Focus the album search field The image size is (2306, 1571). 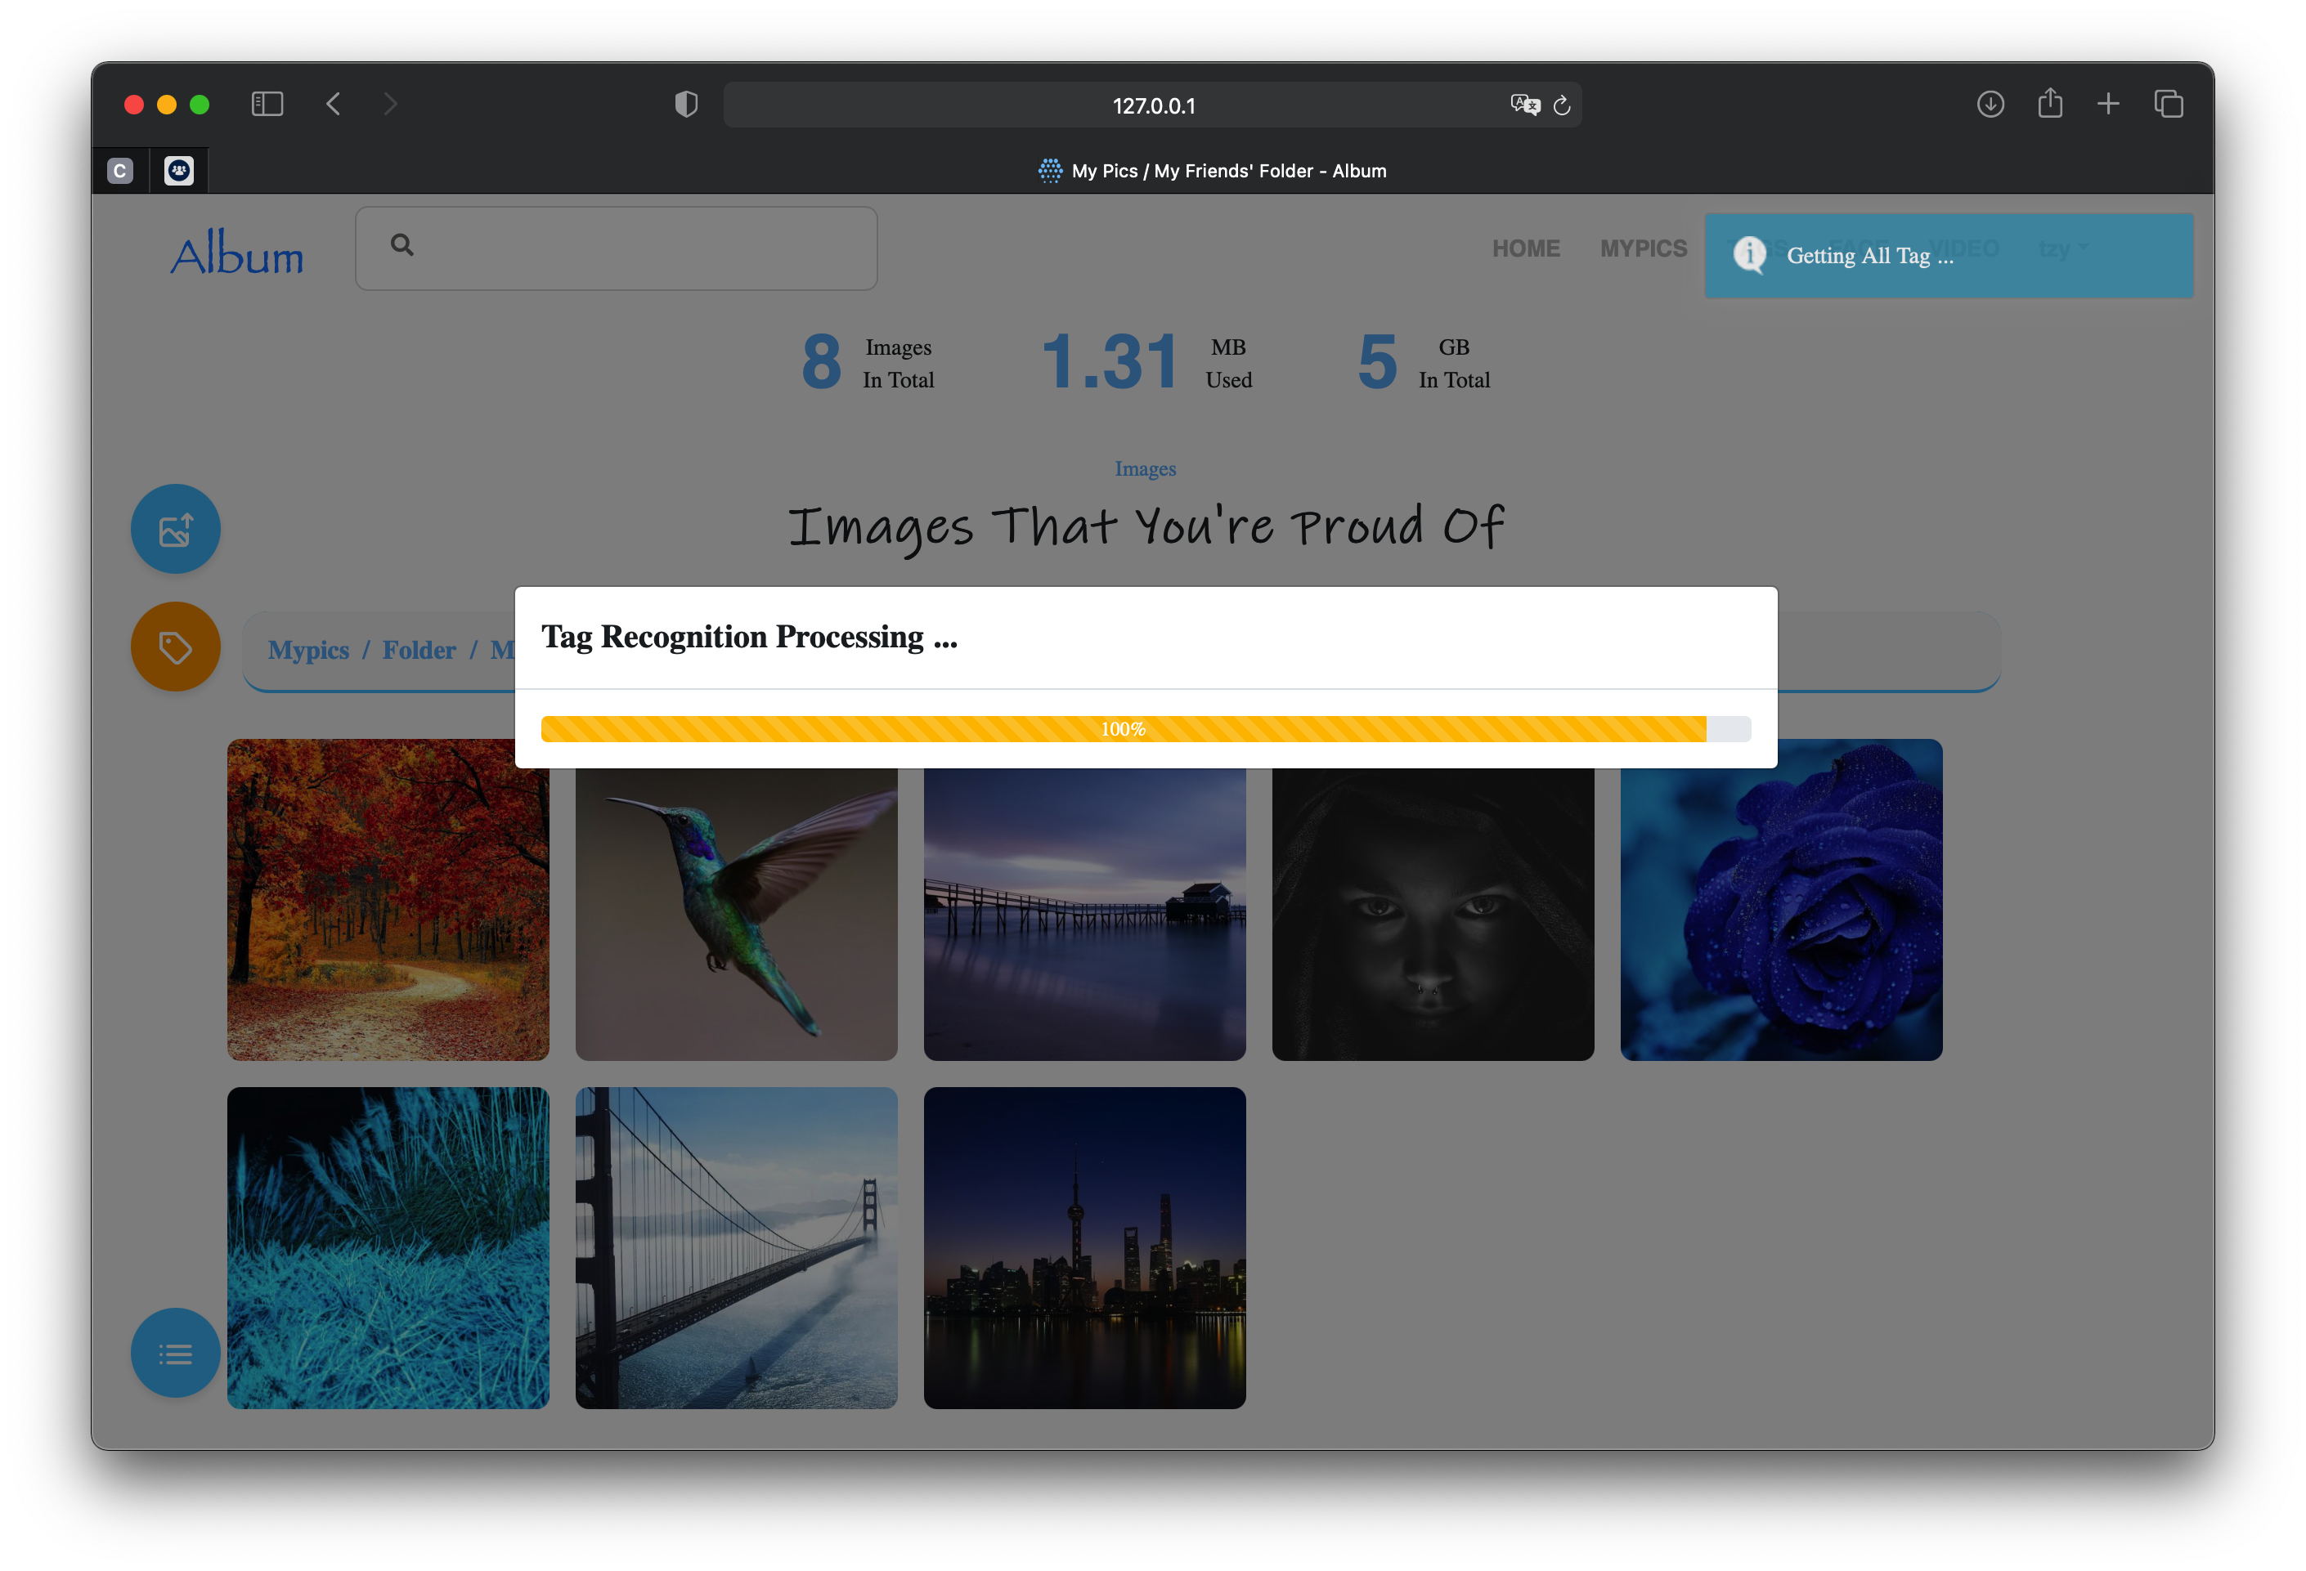[617, 248]
